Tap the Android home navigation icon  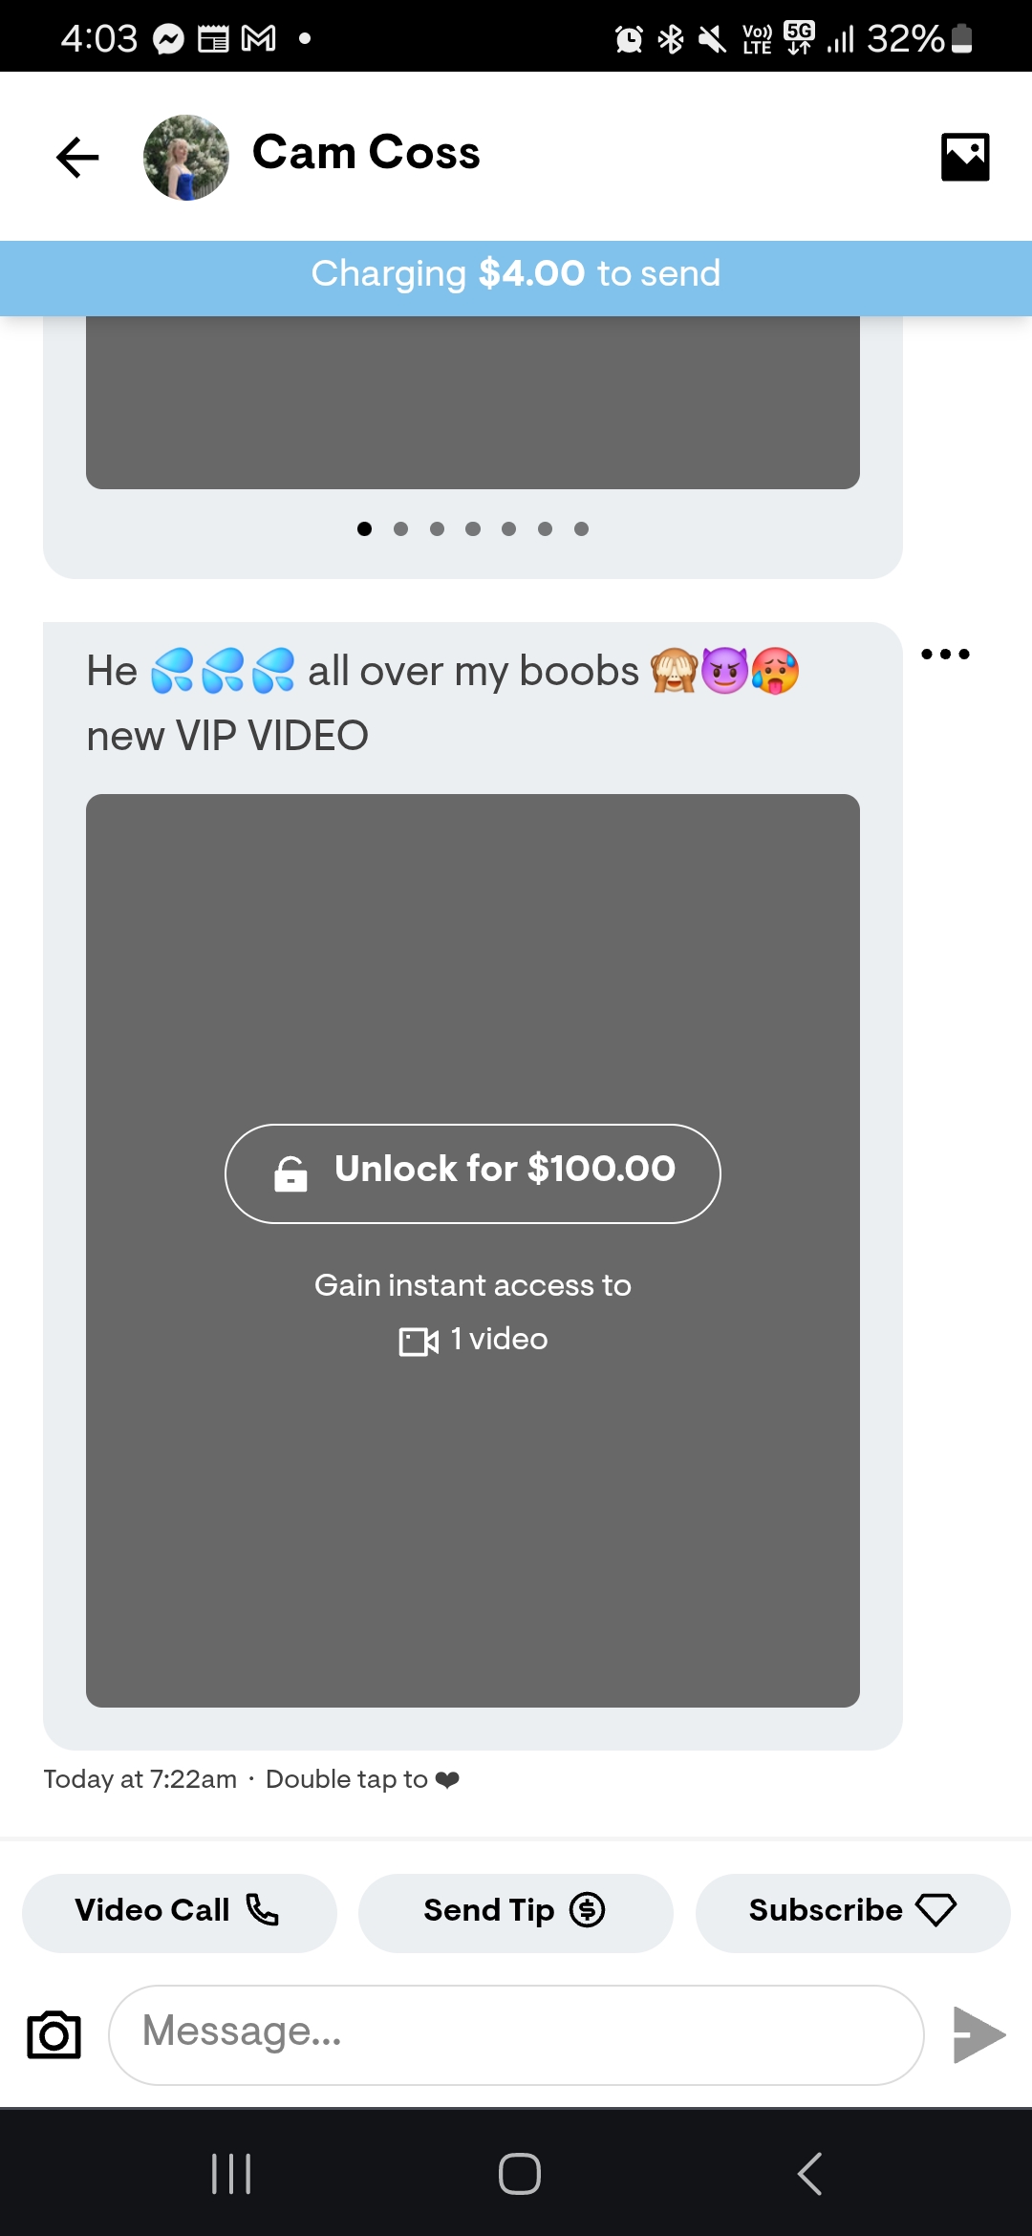pos(520,2174)
